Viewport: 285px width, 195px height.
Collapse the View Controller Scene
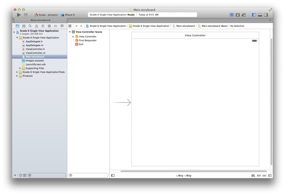(x=70, y=32)
